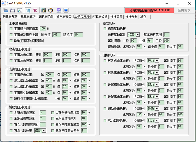This screenshot has width=196, height=142.
Task: Click the red SAN11PK.EXE not found banner
Action: click(149, 10)
